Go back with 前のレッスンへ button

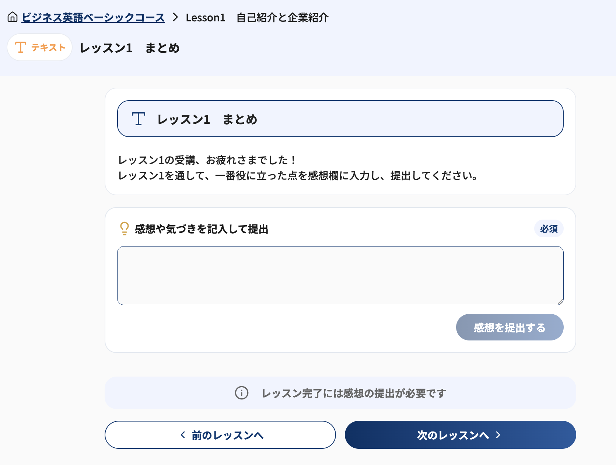(220, 435)
